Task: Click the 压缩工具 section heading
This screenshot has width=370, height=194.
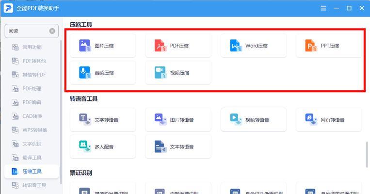Action: [81, 25]
